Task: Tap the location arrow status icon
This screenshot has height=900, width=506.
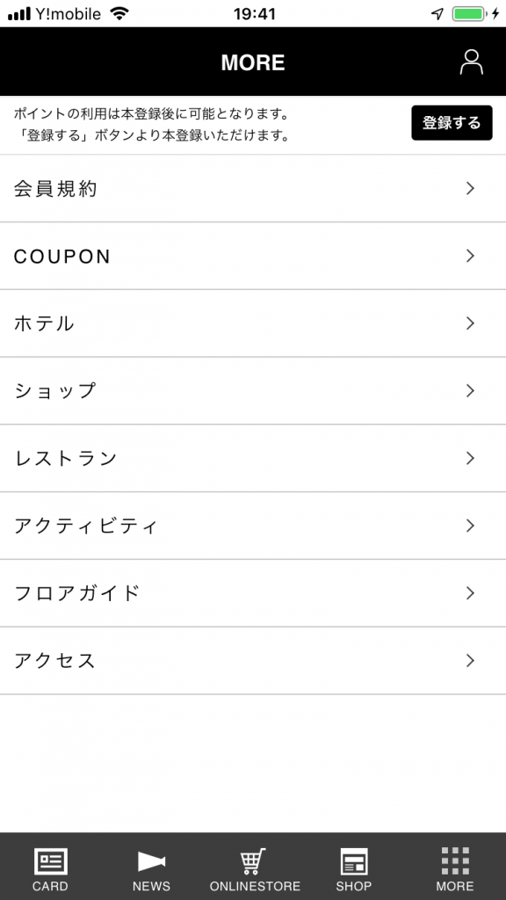Action: (437, 14)
